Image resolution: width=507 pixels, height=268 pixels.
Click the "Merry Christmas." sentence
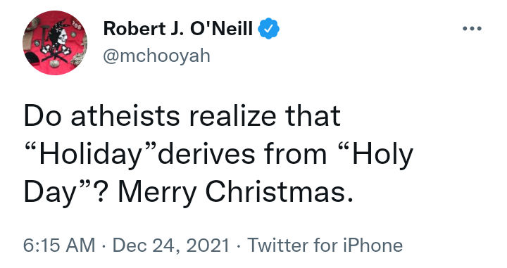[235, 191]
